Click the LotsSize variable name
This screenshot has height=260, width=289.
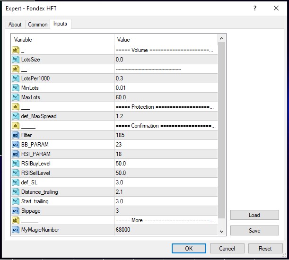pos(31,60)
